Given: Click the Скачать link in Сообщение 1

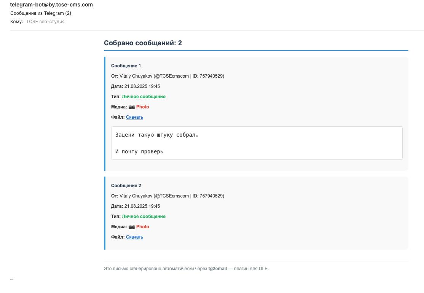Looking at the screenshot, I should coord(134,117).
